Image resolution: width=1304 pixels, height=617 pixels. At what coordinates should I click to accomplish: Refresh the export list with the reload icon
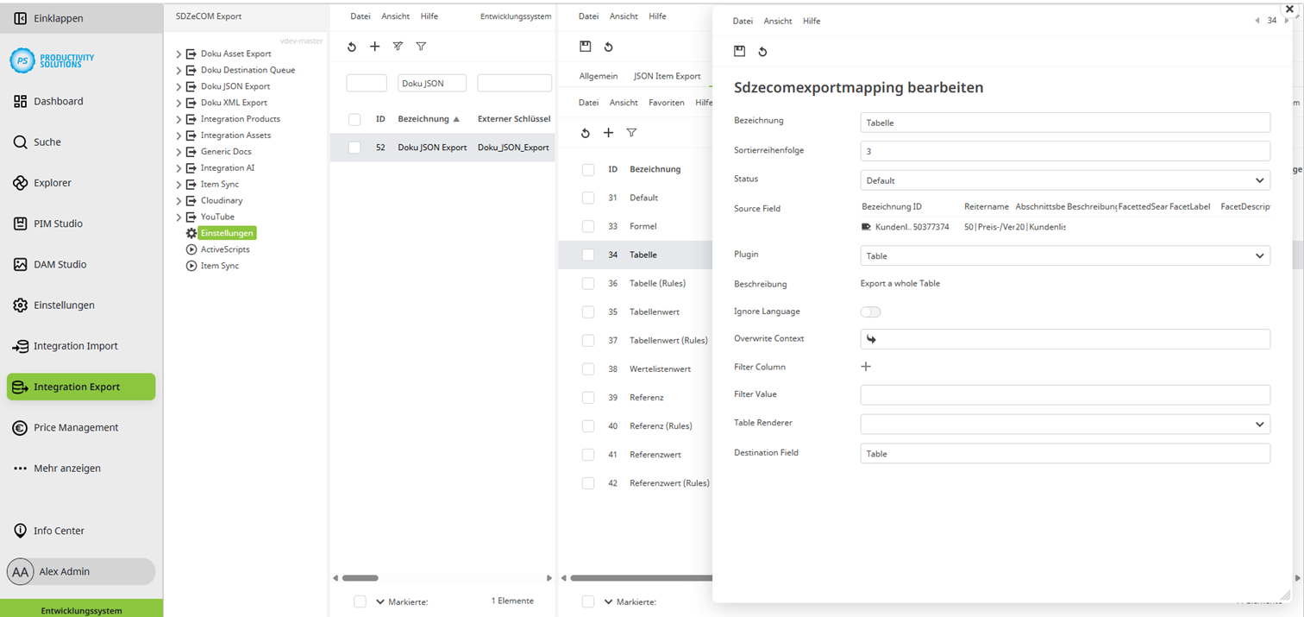point(351,47)
